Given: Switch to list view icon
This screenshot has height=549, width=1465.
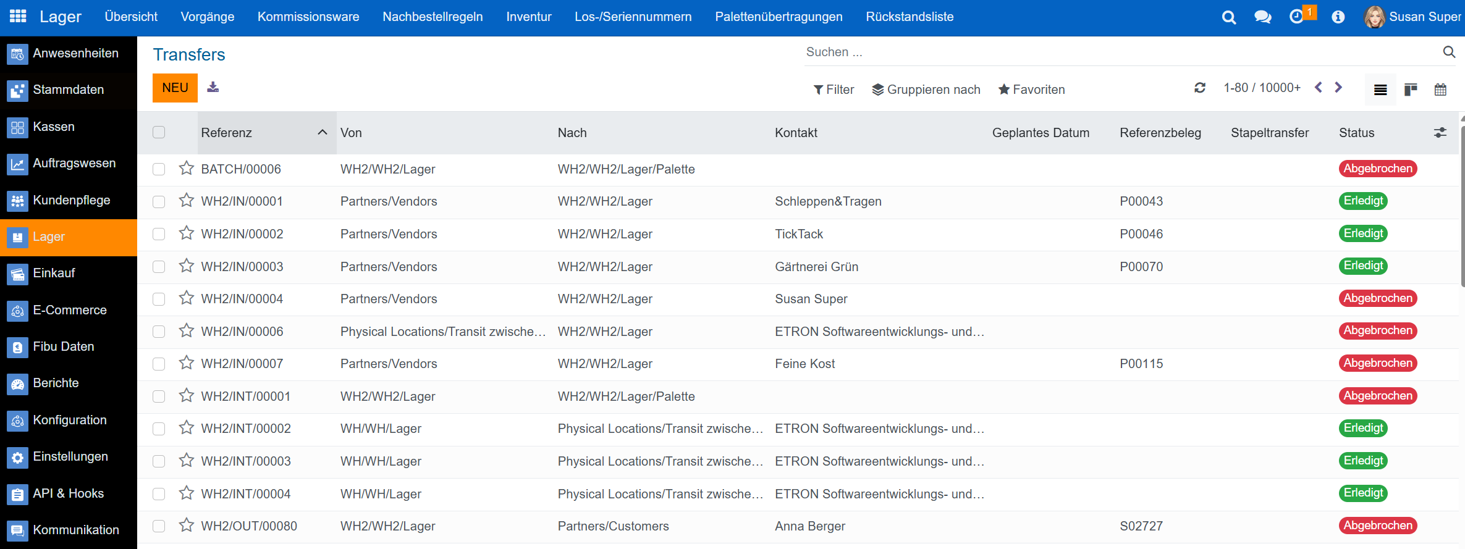Looking at the screenshot, I should click(1380, 90).
